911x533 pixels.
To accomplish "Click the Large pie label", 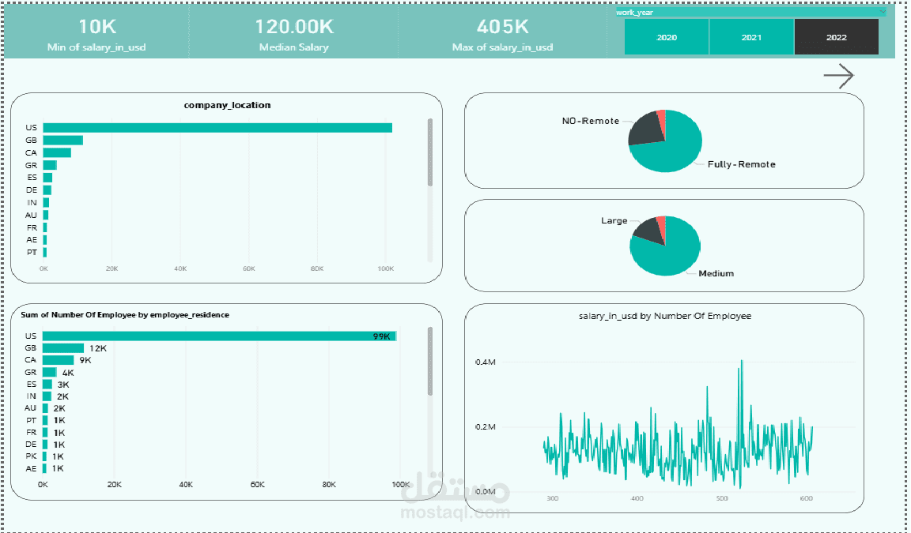I will click(614, 221).
